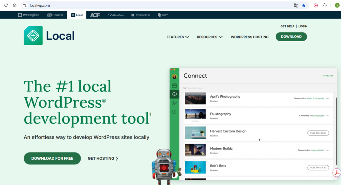Screen dimensions: 341x185
Task: Select the Local tab in top bar
Action: pos(77,15)
